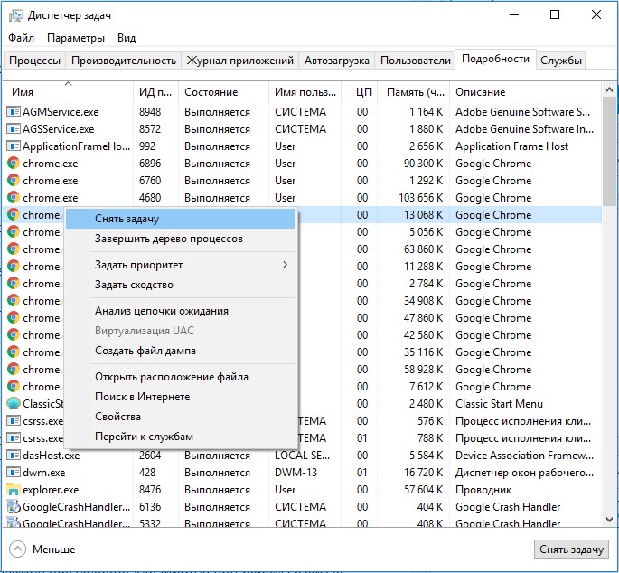Click the scrollbar up arrow
The width and height of the screenshot is (619, 573).
(x=609, y=90)
